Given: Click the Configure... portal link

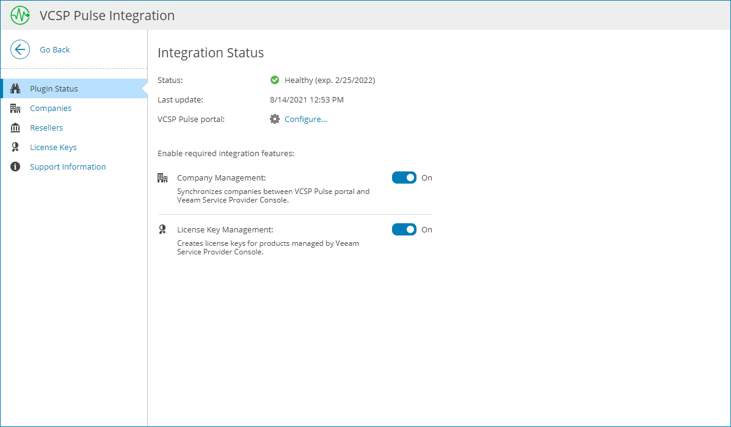Looking at the screenshot, I should 306,119.
